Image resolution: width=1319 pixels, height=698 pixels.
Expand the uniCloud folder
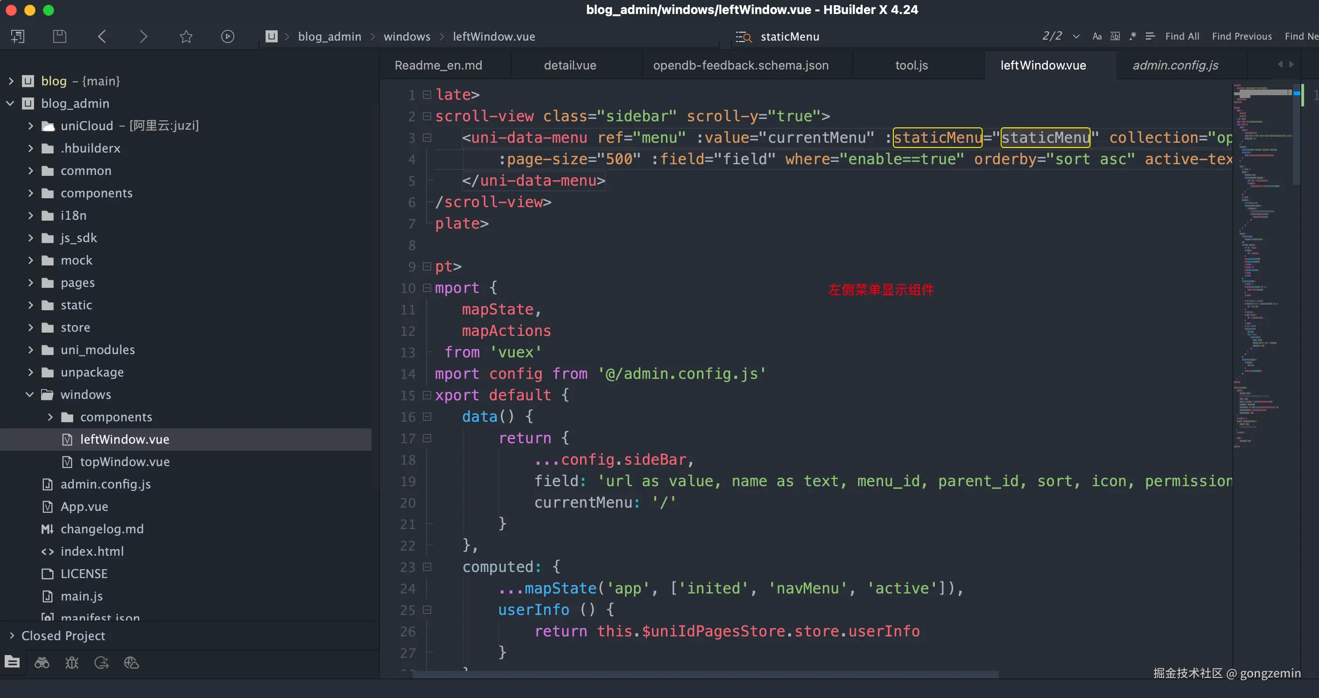tap(31, 126)
